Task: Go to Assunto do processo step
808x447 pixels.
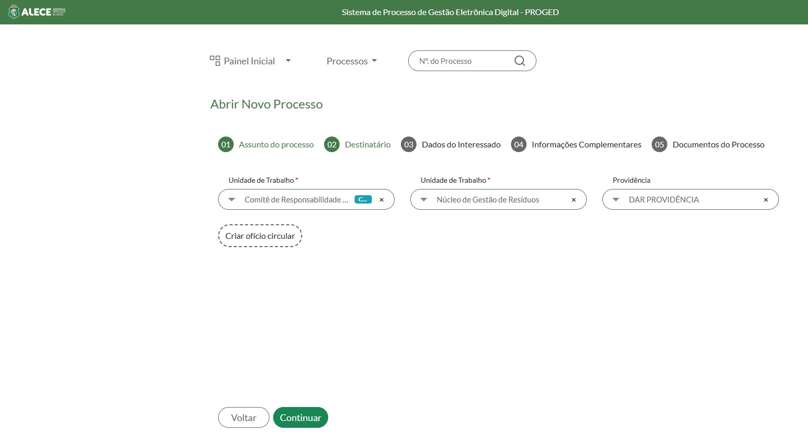Action: point(276,145)
